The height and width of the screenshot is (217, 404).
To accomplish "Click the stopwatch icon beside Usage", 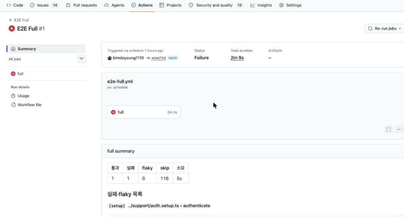I will tap(13, 96).
